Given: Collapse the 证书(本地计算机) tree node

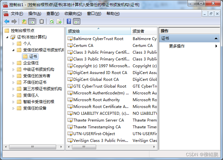Looking at the screenshot, I should (7, 37).
